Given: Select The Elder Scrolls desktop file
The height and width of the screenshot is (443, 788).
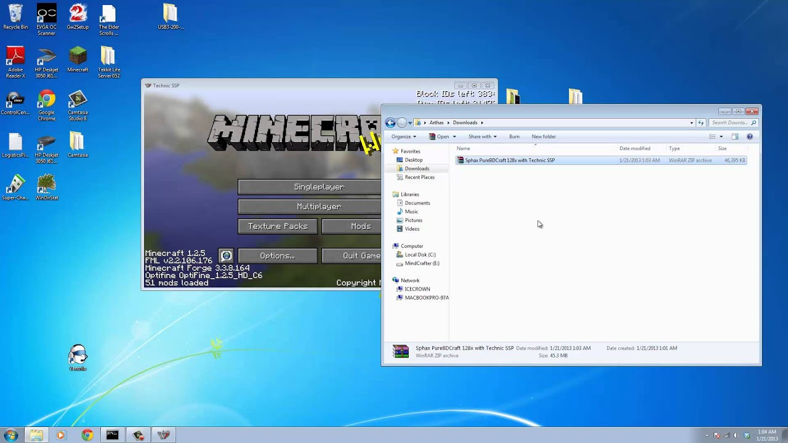Looking at the screenshot, I should tap(108, 20).
